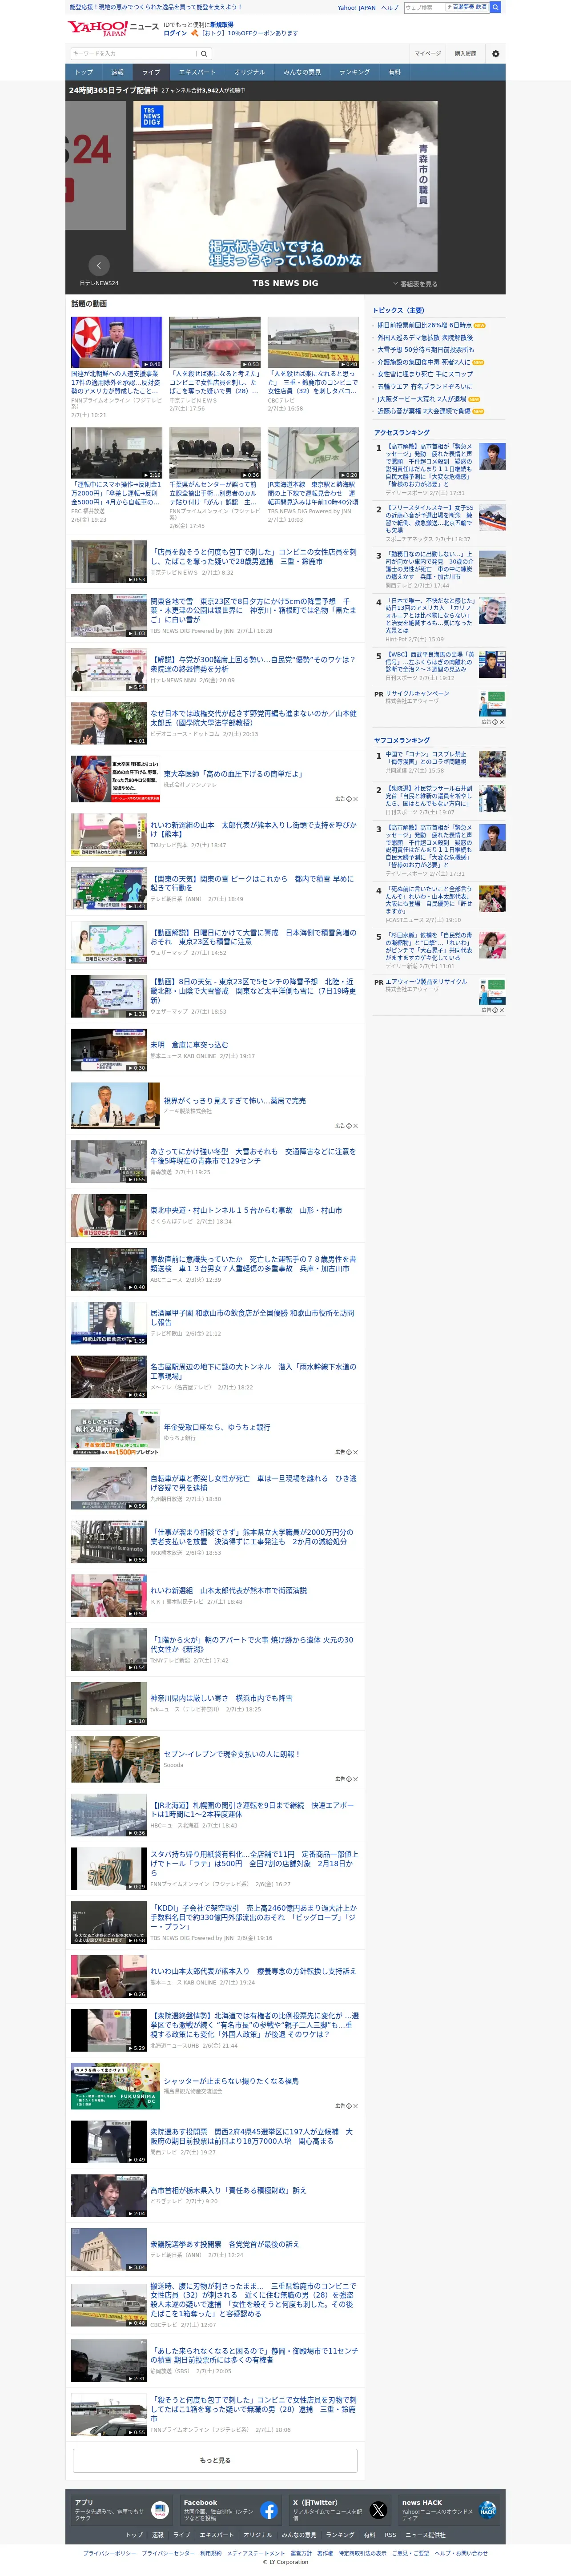Open the news HACK icon in footer
This screenshot has width=571, height=2576.
pos(487,2510)
